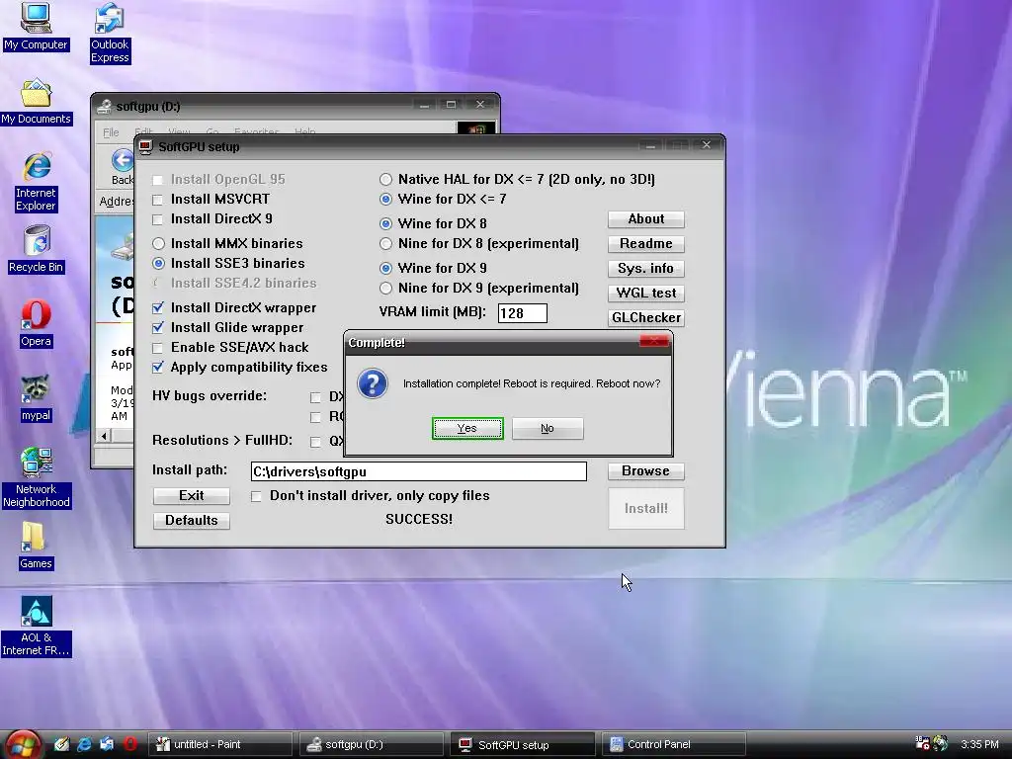The height and width of the screenshot is (759, 1012).
Task: Click the red Opera quick launch icon
Action: pos(129,744)
